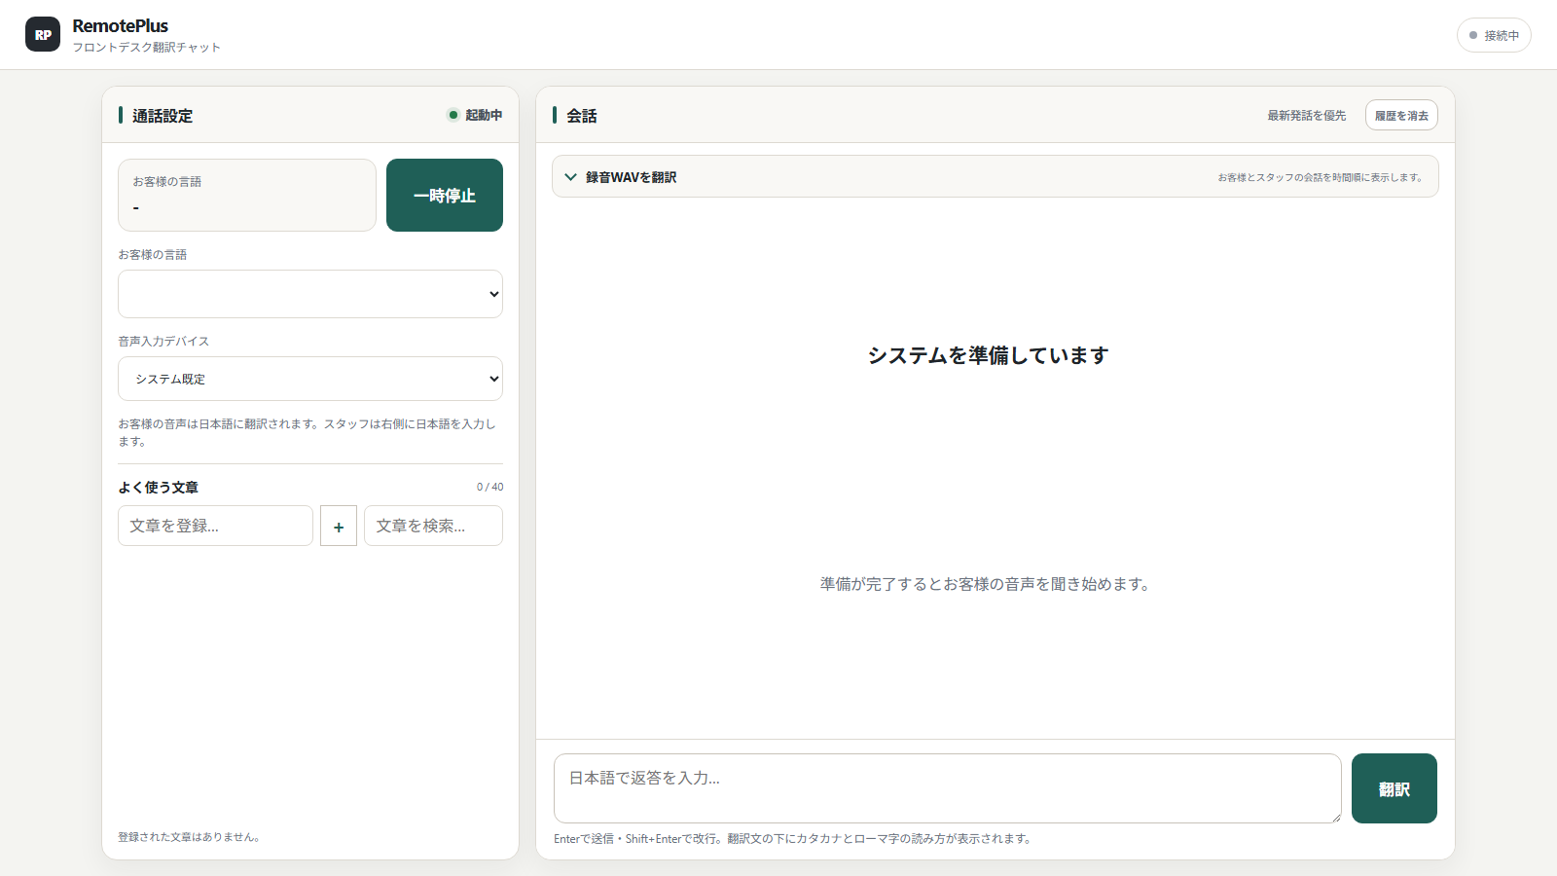Add phrase with the plus button
1557x876 pixels.
pyautogui.click(x=339, y=526)
